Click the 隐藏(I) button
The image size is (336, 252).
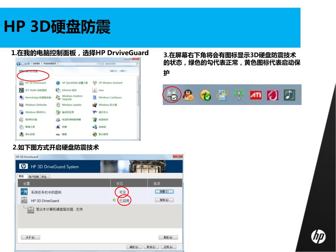pyautogui.click(x=164, y=192)
